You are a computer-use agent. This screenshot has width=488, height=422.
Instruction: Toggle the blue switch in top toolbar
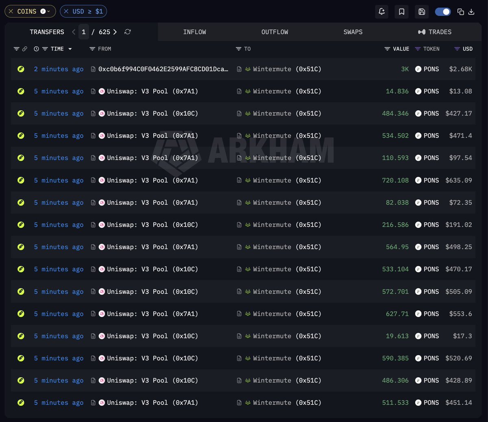[443, 12]
